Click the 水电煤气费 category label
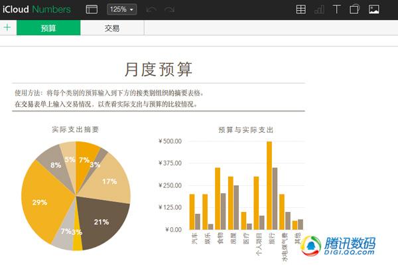Image resolution: width=398 pixels, height=265 pixels. pyautogui.click(x=285, y=246)
